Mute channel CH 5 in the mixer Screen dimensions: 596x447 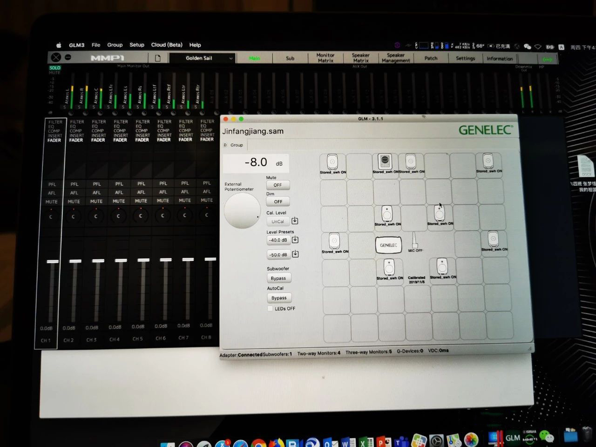point(141,201)
